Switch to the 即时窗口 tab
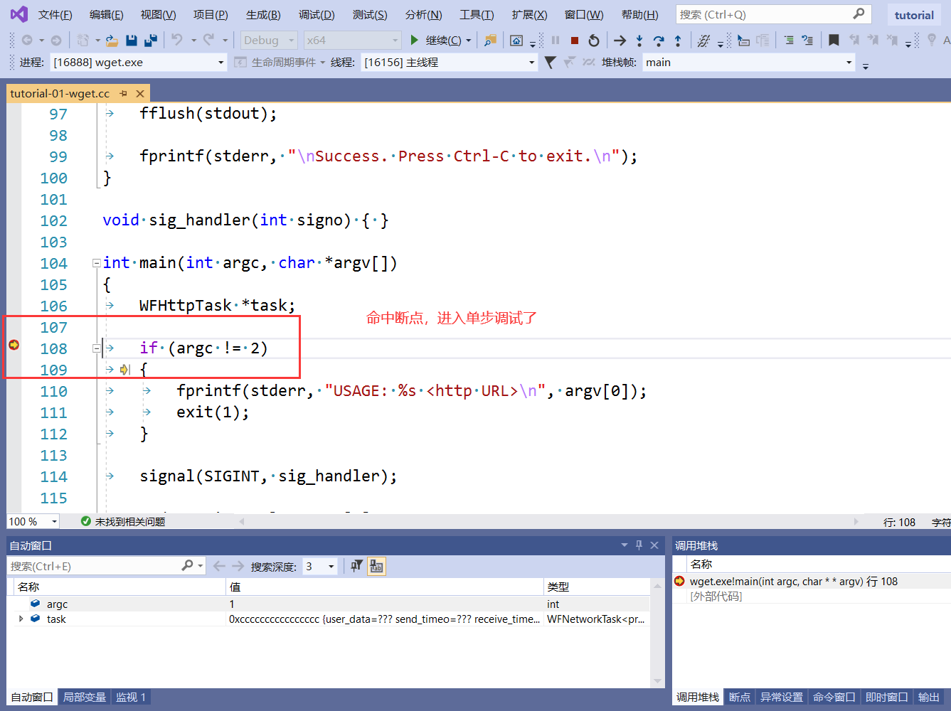951x711 pixels. click(x=886, y=697)
